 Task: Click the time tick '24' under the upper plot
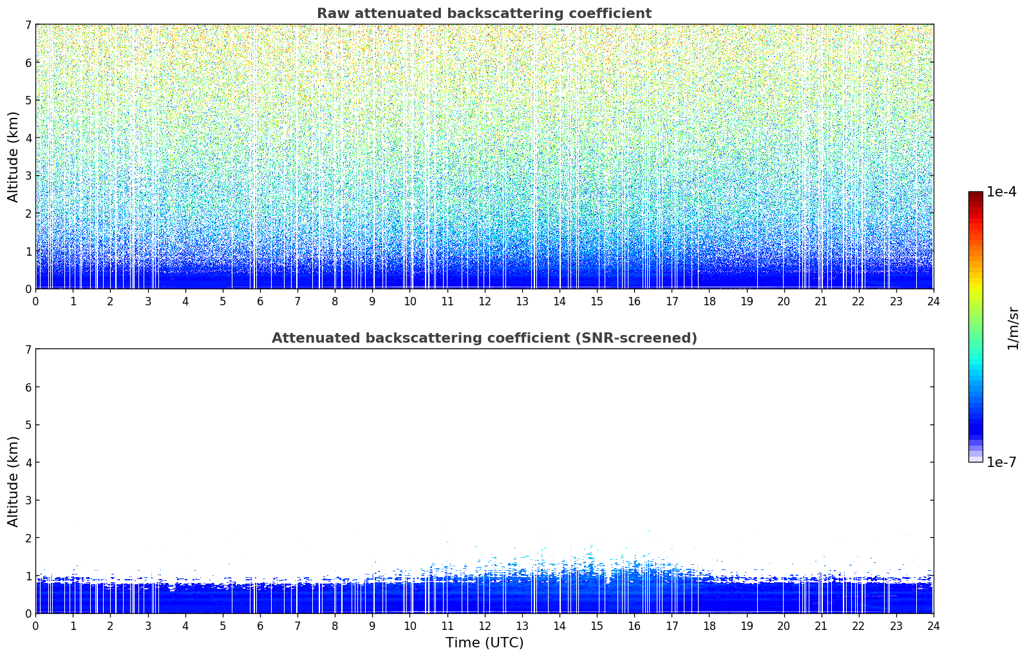click(933, 301)
